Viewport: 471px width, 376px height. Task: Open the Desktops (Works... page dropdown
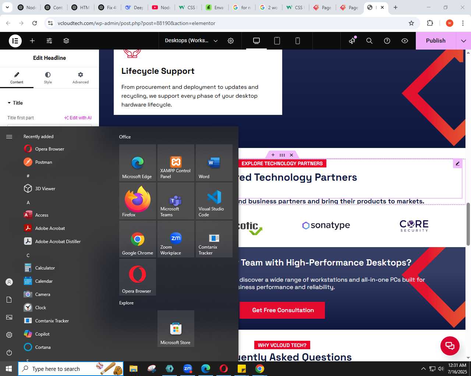coord(191,41)
